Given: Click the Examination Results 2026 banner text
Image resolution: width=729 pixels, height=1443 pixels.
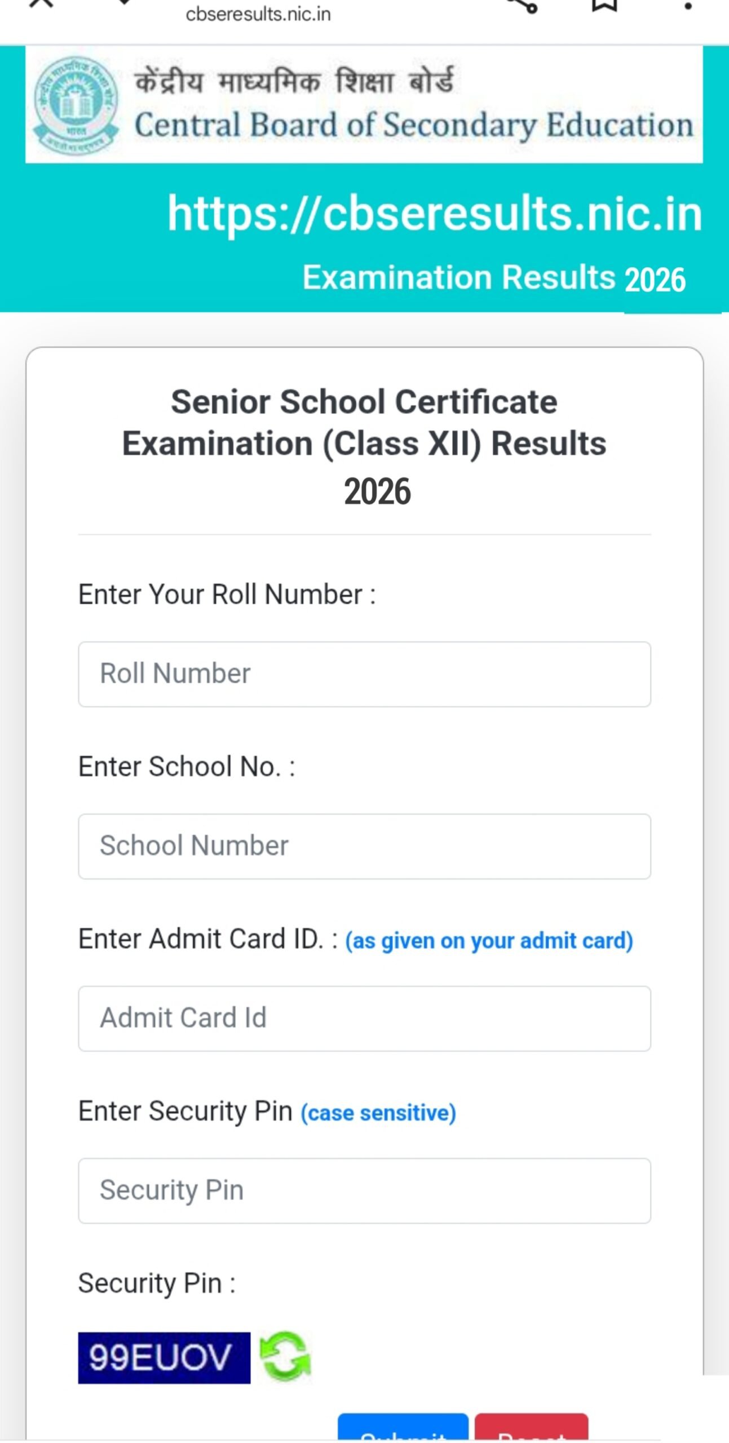Looking at the screenshot, I should click(493, 277).
